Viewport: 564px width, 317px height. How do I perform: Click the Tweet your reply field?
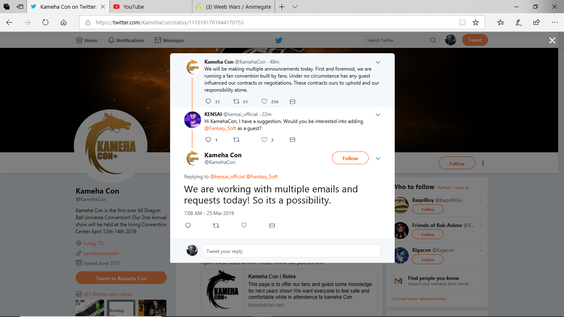pos(291,251)
